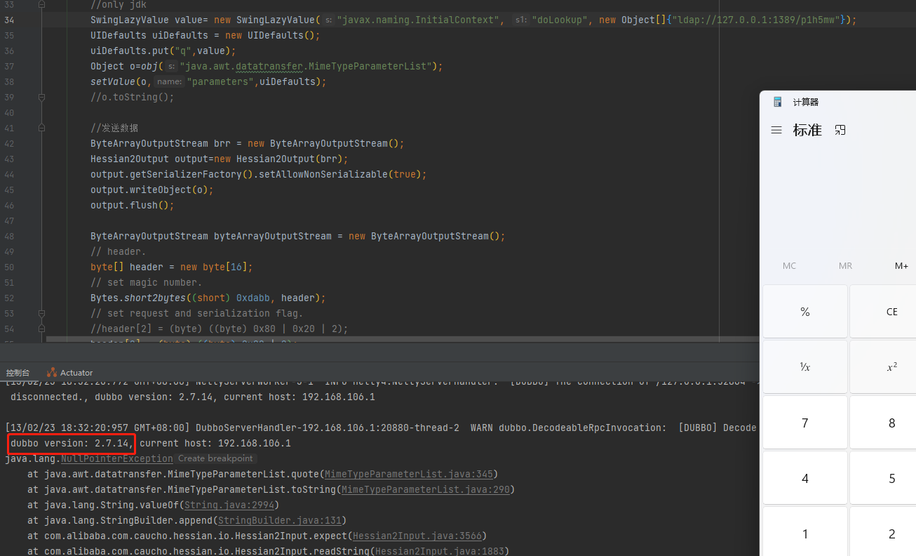
Task: Click the Actuator tab icon
Action: (x=52, y=373)
